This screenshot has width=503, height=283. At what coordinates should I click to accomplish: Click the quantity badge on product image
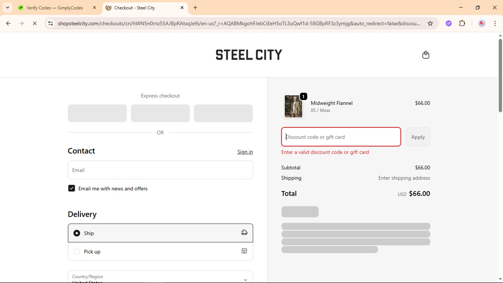point(303,96)
